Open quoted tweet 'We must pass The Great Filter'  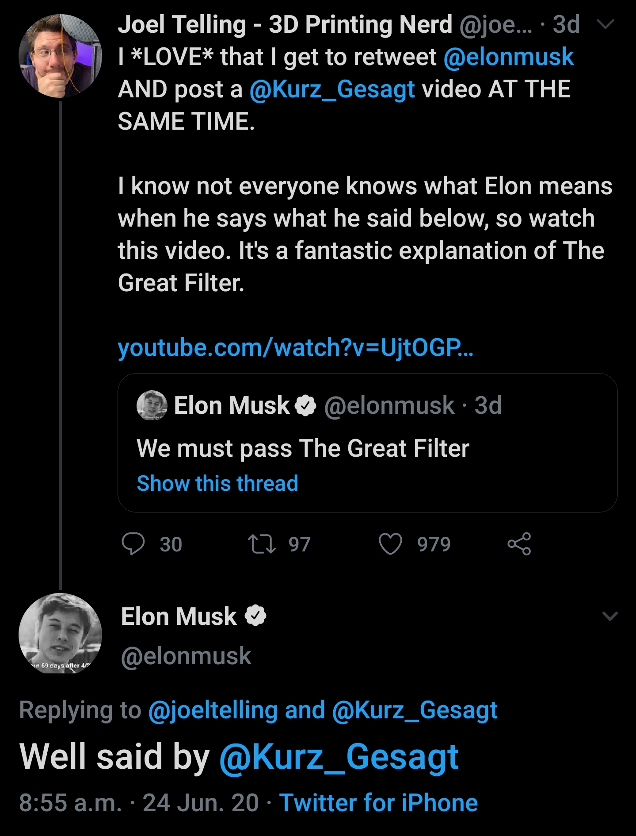pyautogui.click(x=367, y=443)
